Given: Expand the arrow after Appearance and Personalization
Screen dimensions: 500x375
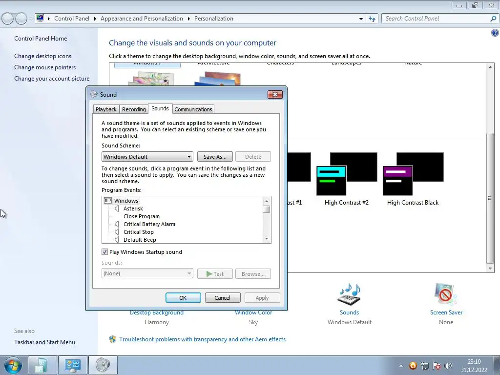Looking at the screenshot, I should tap(189, 19).
